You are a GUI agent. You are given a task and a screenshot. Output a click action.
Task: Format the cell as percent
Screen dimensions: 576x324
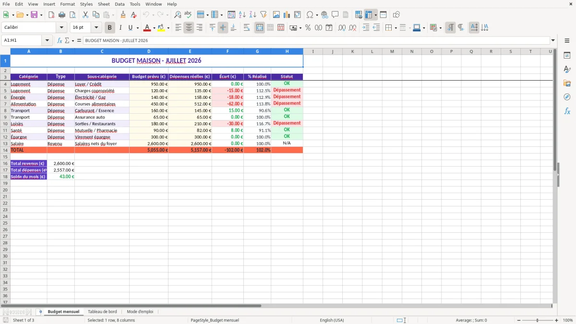tap(308, 28)
